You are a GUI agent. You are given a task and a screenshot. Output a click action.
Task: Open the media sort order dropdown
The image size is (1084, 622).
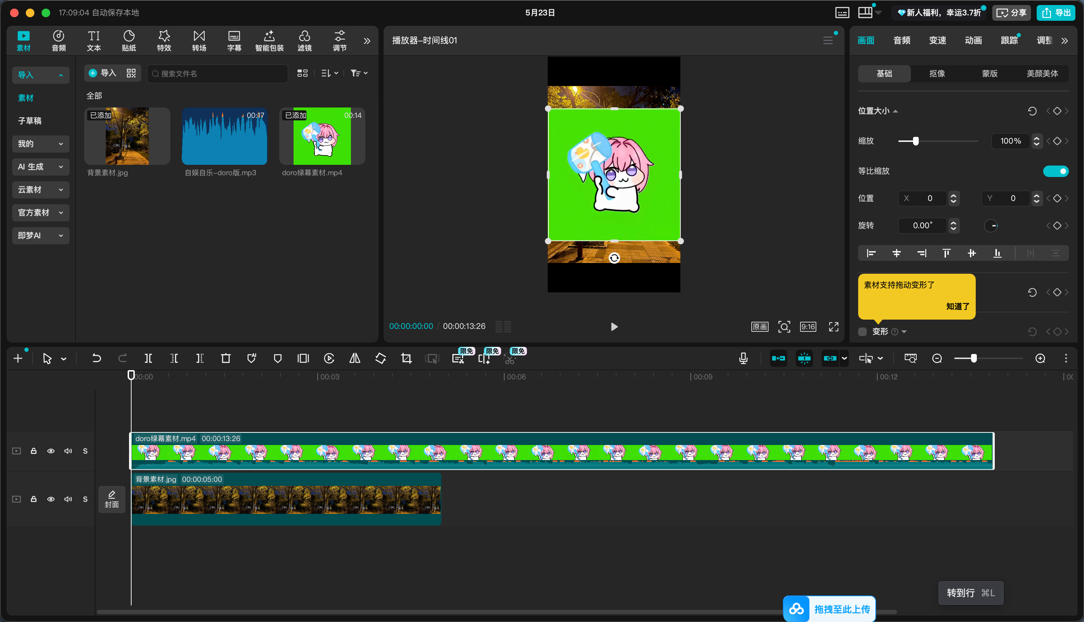pyautogui.click(x=330, y=73)
